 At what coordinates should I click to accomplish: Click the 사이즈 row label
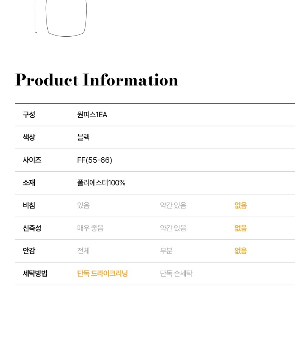(32, 160)
